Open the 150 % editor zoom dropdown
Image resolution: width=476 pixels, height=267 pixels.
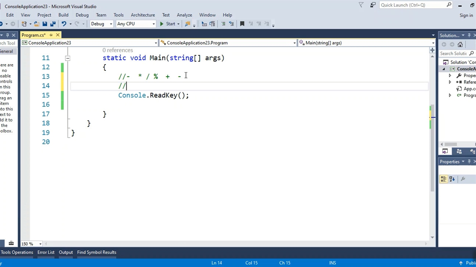[x=32, y=244]
